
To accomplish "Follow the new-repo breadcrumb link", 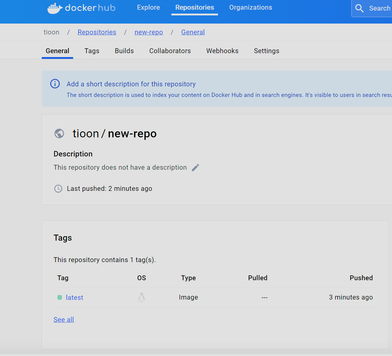I will [x=149, y=32].
